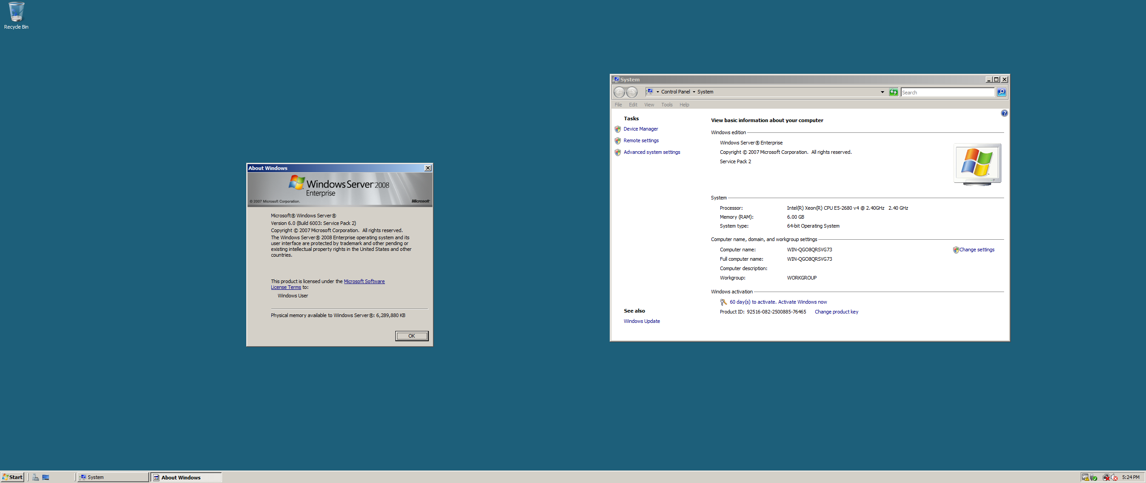
Task: Expand the address bar root dropdown arrow
Action: [658, 92]
